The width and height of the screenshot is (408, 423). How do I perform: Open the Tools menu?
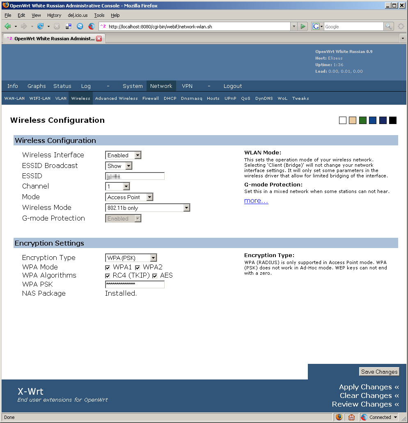[x=99, y=15]
